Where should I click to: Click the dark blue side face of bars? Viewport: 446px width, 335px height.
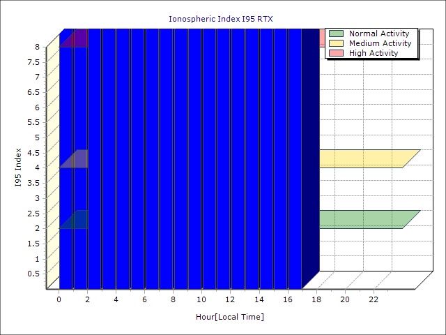click(311, 158)
